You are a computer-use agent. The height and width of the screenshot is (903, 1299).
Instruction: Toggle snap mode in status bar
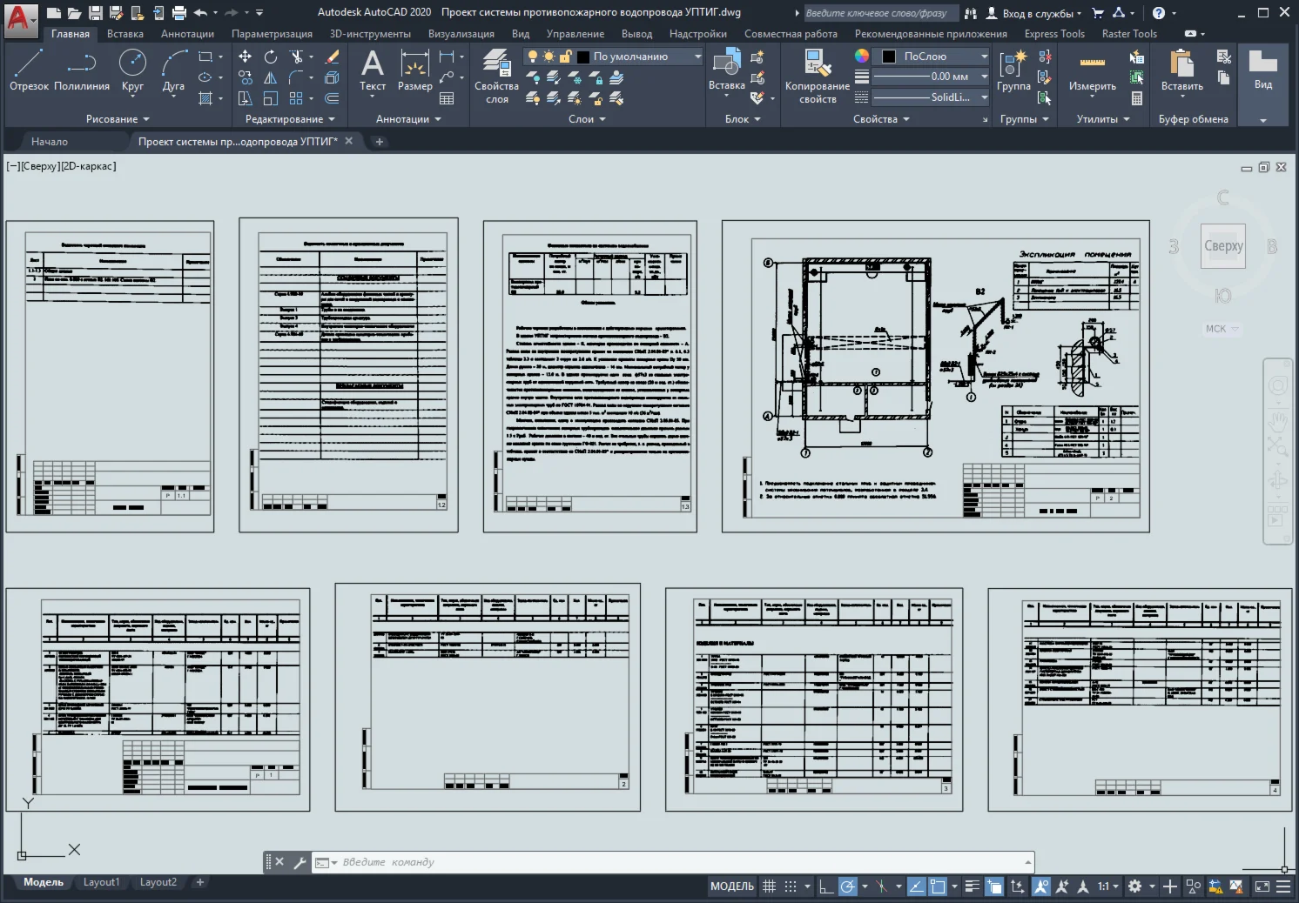[791, 886]
